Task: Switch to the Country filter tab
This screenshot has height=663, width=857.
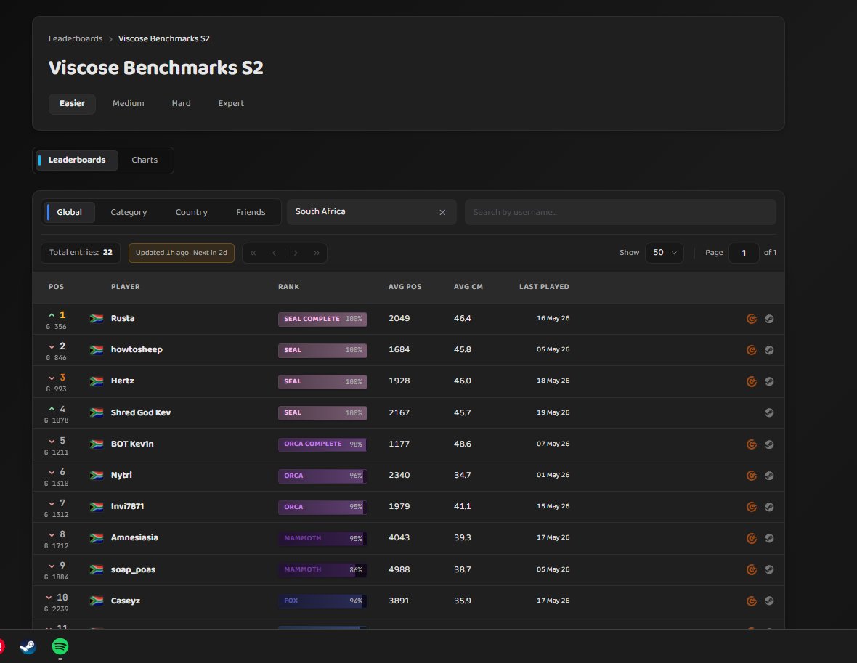Action: [x=191, y=212]
